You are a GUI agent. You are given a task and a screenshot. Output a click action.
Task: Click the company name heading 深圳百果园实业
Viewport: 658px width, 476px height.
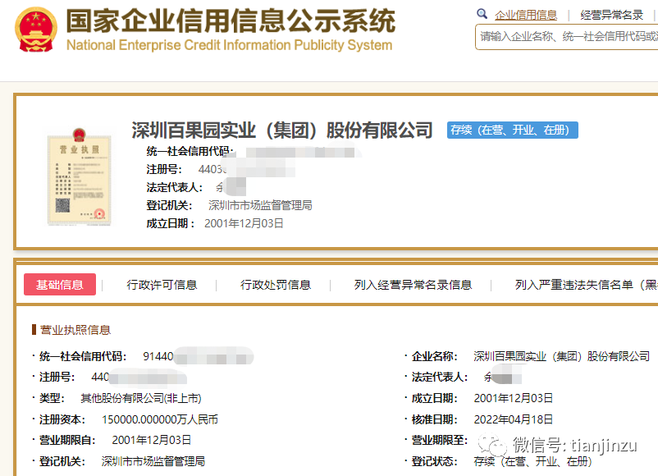(281, 130)
